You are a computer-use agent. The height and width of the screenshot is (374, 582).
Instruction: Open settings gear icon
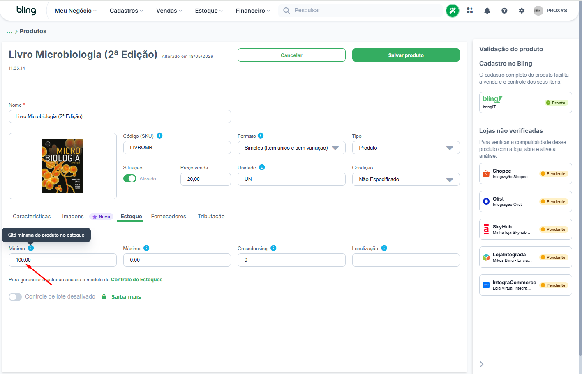click(x=522, y=11)
